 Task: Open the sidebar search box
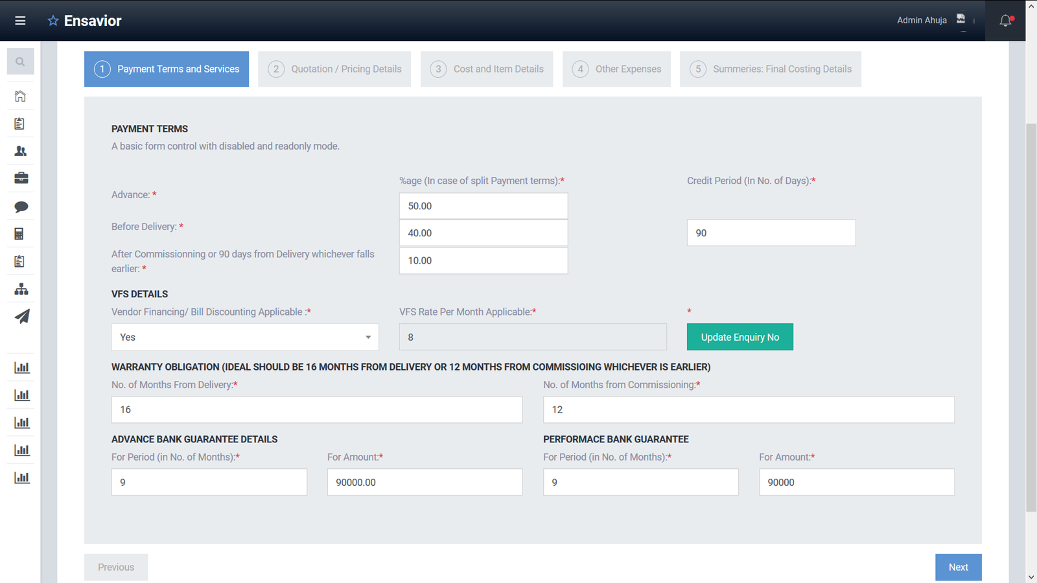coord(20,62)
